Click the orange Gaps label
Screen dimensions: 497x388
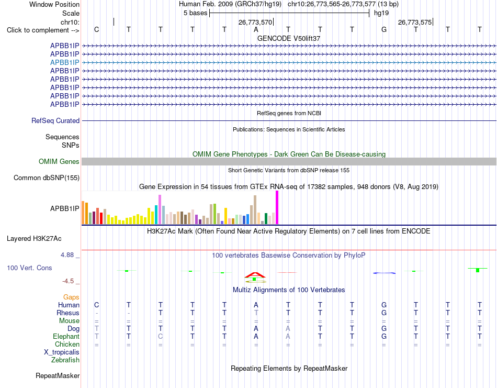[x=71, y=297]
